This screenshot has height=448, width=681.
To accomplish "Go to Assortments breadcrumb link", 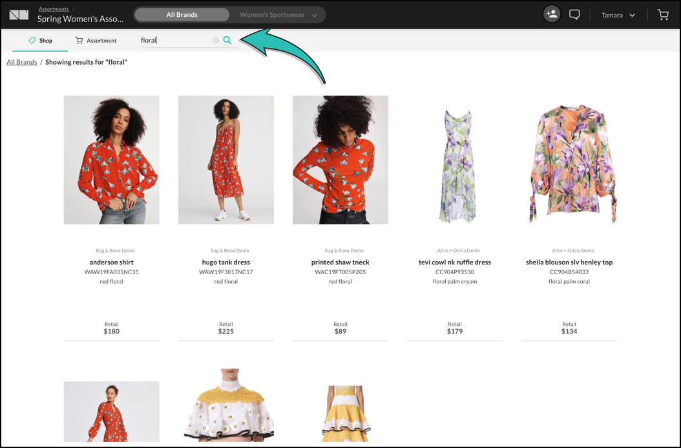I will tap(54, 8).
